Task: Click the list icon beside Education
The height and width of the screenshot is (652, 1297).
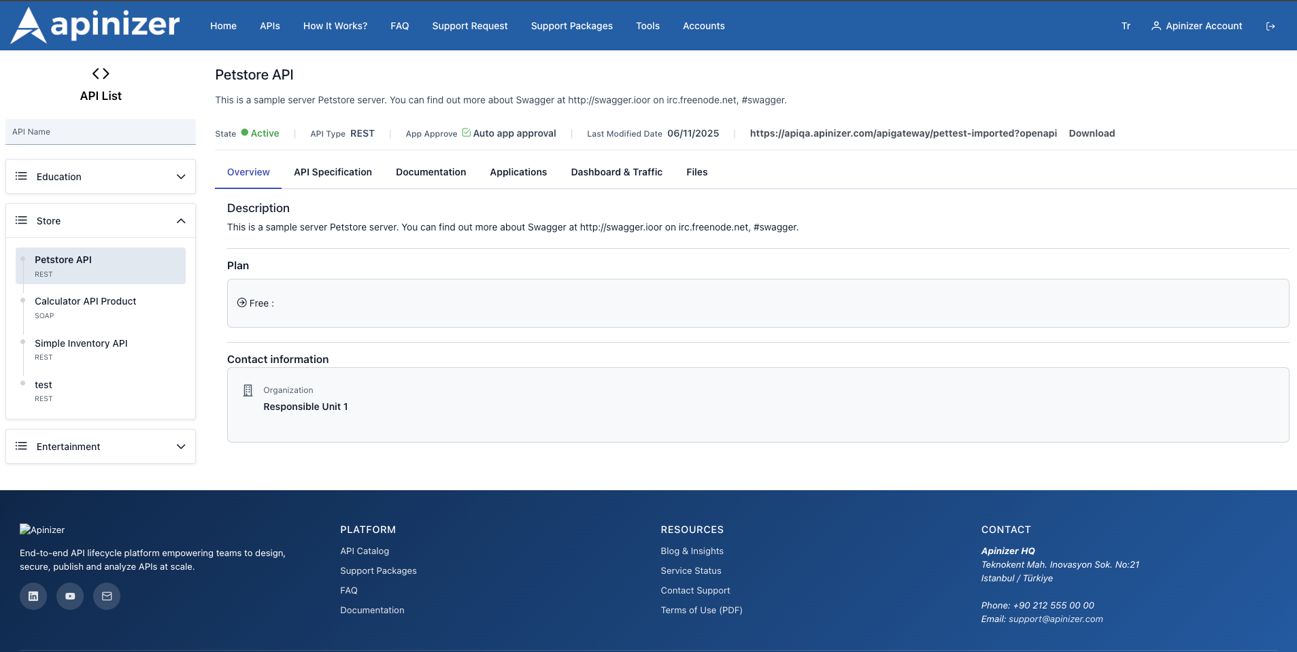Action: (x=21, y=176)
